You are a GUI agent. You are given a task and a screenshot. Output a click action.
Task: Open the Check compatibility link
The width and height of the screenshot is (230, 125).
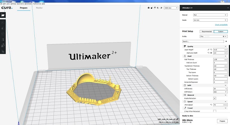coord(221,25)
